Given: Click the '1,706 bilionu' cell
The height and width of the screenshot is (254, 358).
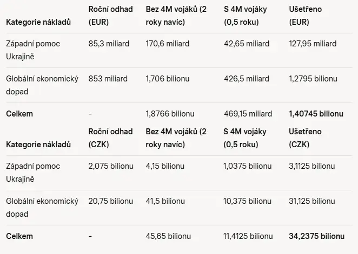Looking at the screenshot, I should [x=168, y=79].
